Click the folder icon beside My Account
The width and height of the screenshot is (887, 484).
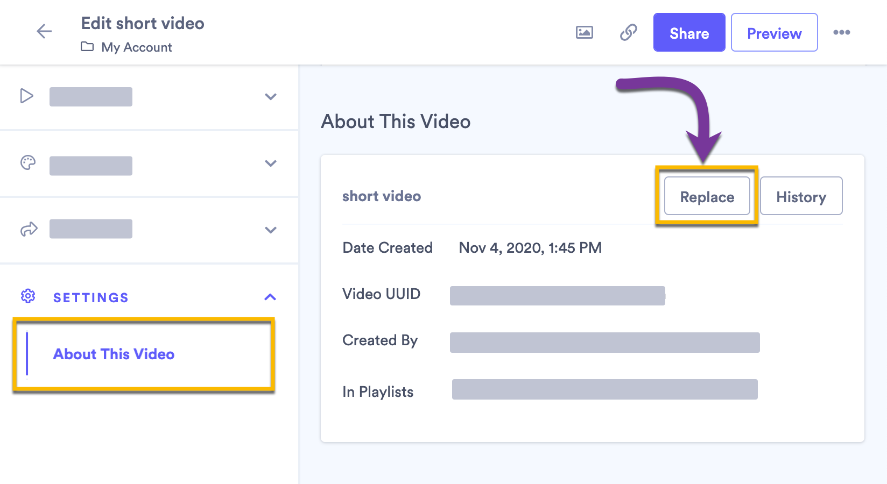pyautogui.click(x=87, y=47)
